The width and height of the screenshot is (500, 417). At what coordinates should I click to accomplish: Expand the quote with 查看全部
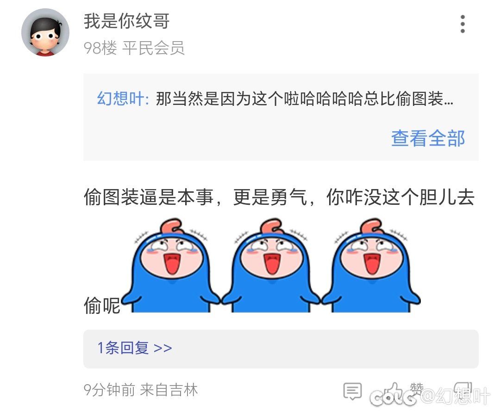click(428, 139)
